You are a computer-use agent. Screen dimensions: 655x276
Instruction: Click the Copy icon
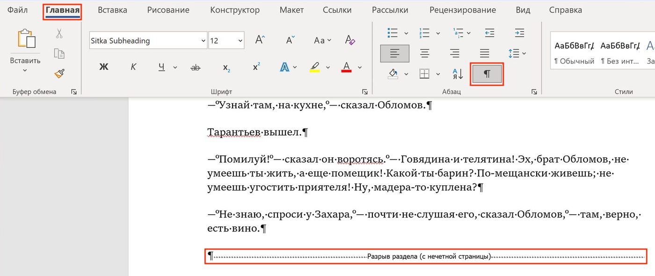click(x=59, y=53)
